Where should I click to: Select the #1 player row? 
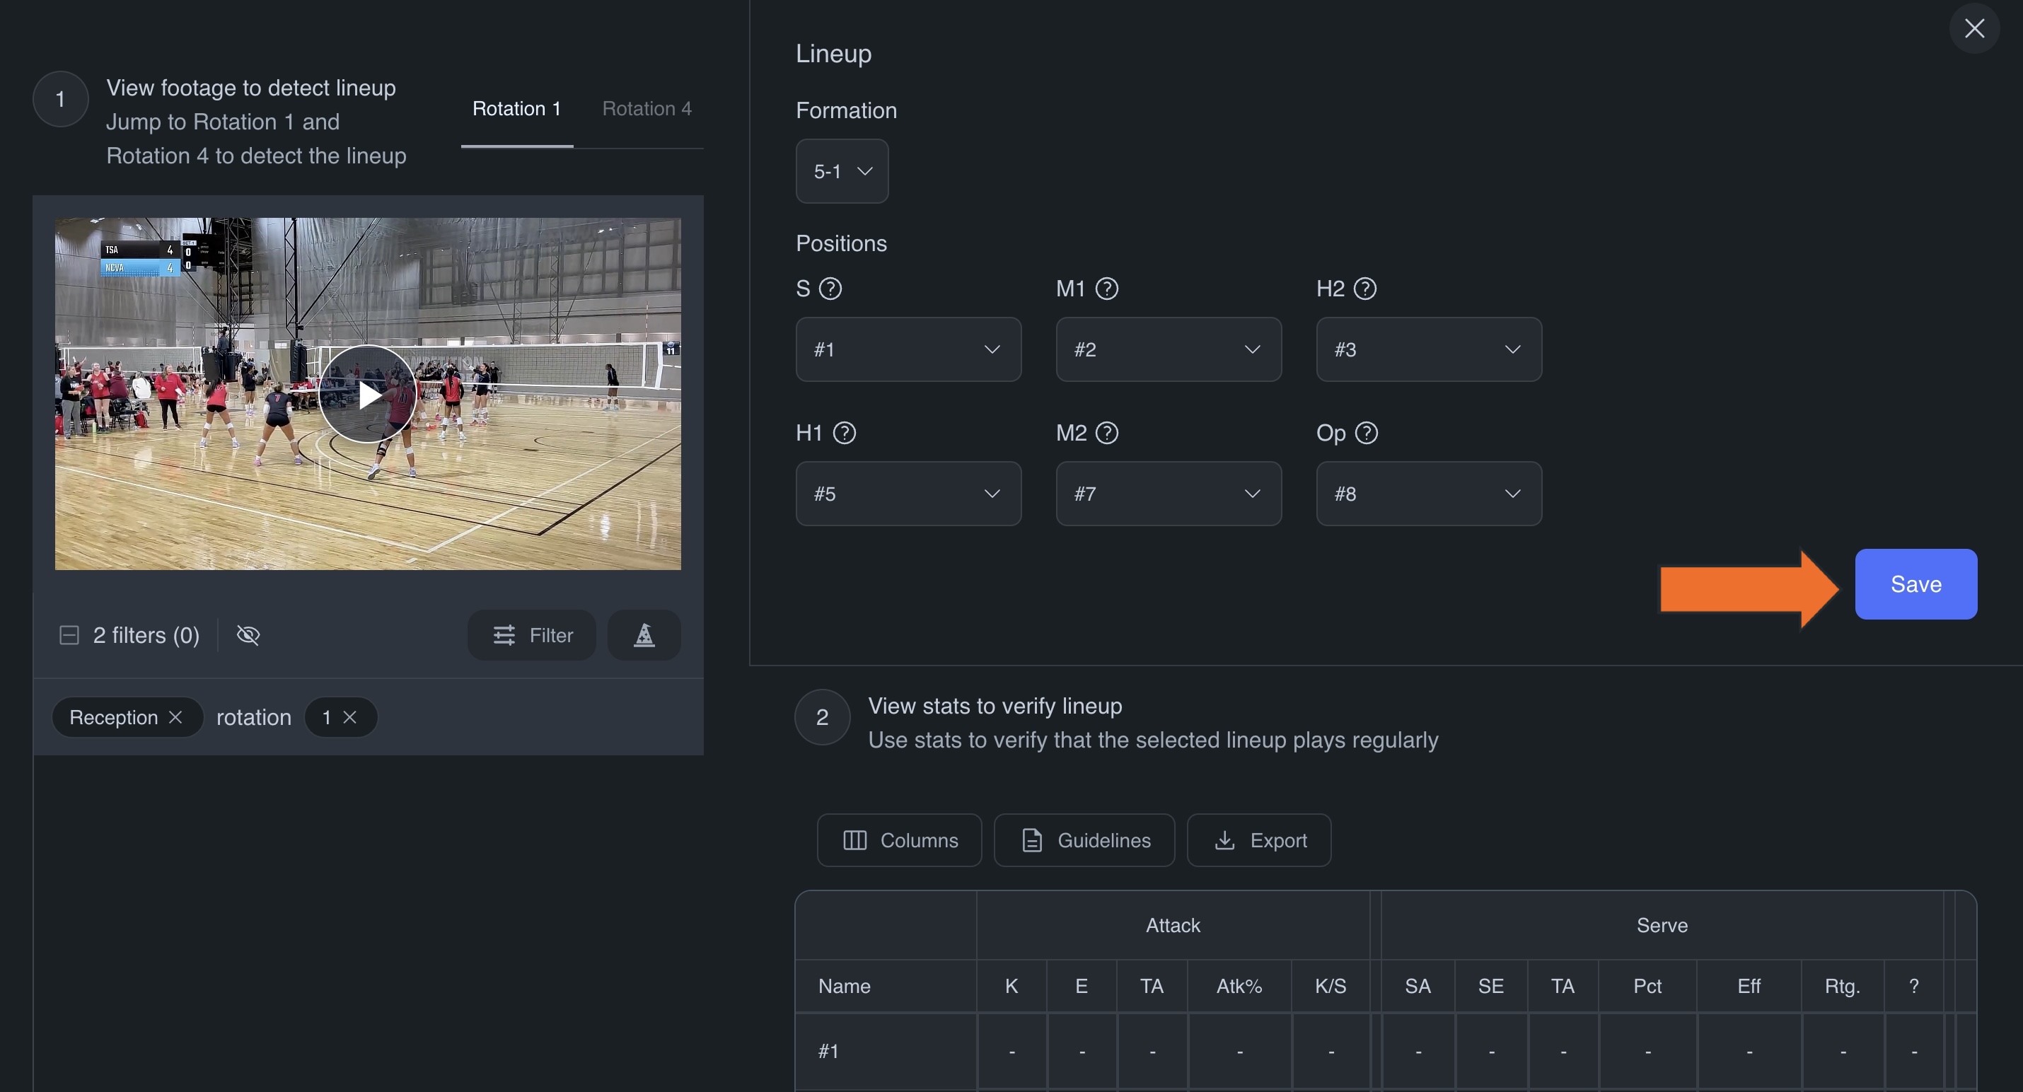tap(1385, 1051)
